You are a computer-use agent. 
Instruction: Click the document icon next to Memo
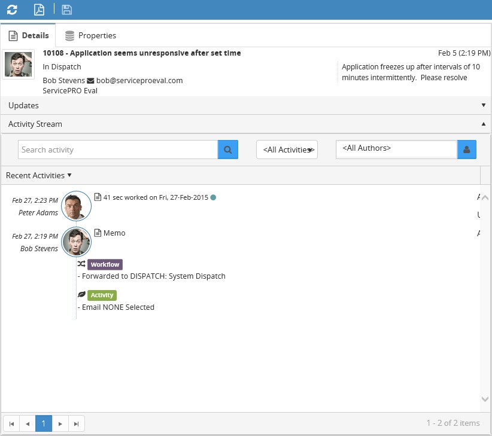point(98,233)
